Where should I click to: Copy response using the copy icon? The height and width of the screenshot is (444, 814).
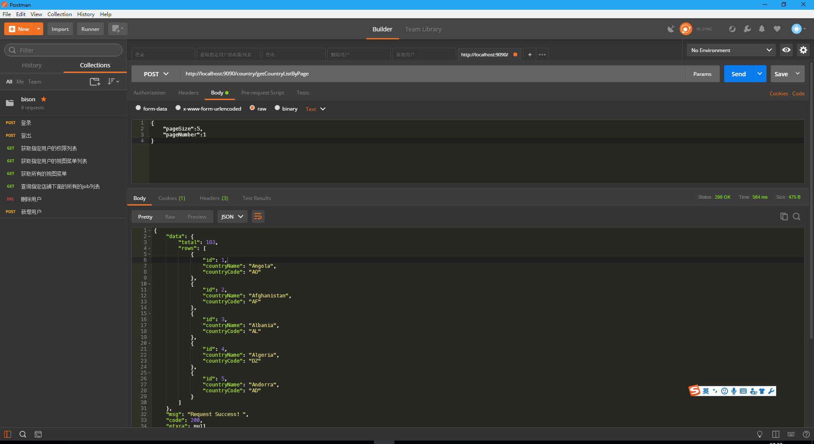784,216
